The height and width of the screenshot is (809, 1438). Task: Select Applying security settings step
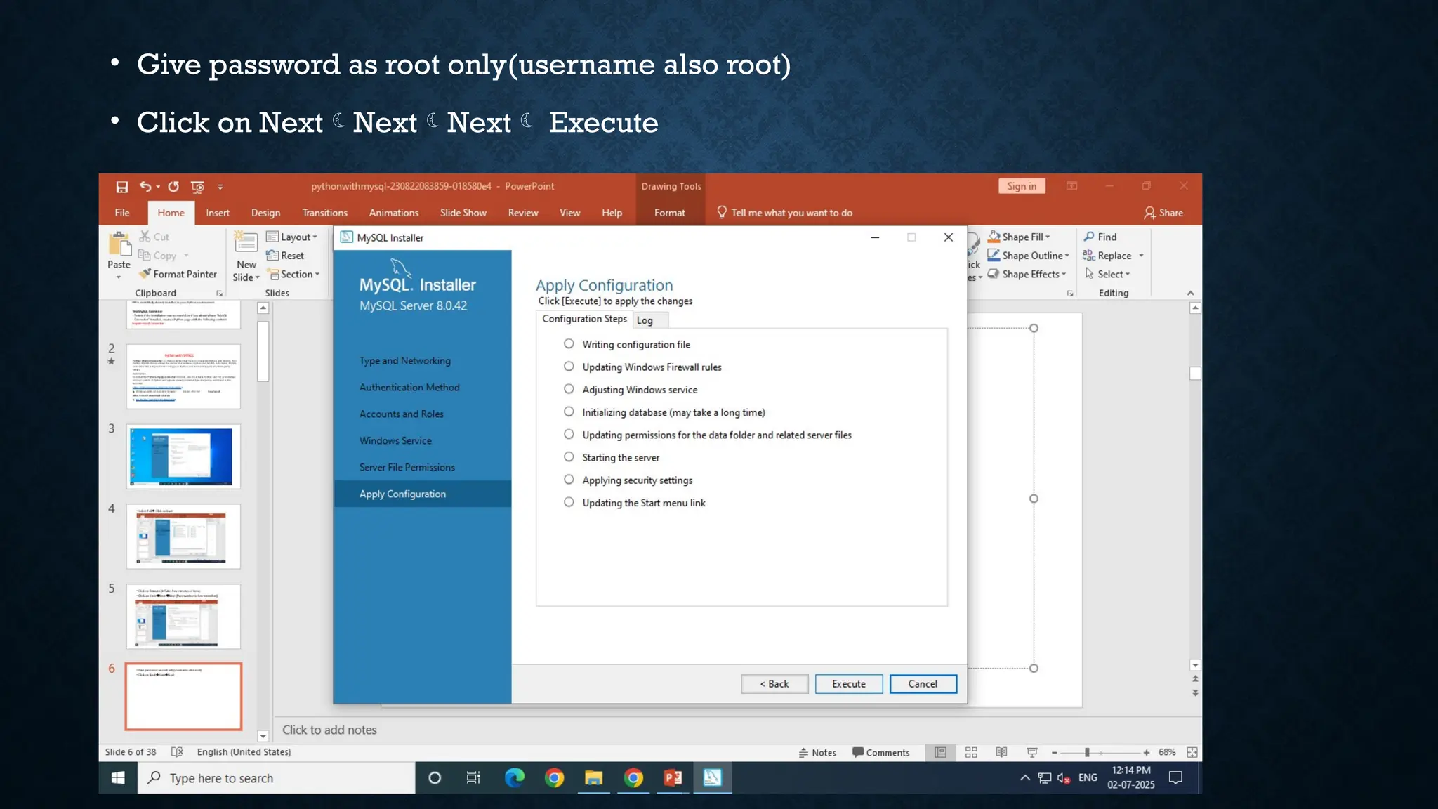tap(569, 480)
